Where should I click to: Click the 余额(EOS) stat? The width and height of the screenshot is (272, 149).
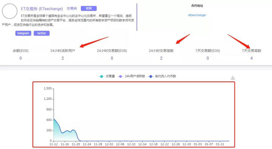(21, 51)
